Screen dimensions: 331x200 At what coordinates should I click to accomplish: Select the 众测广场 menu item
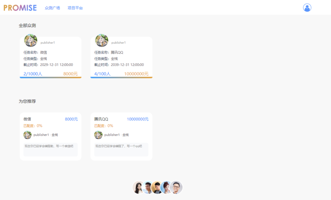point(52,8)
